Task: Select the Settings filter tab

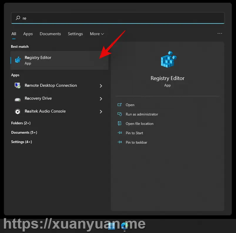Action: (x=75, y=34)
